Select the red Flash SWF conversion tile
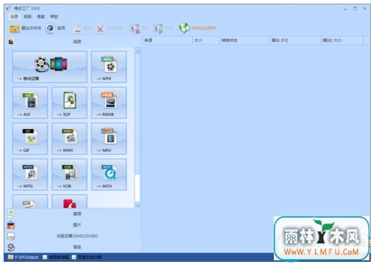 (69, 202)
